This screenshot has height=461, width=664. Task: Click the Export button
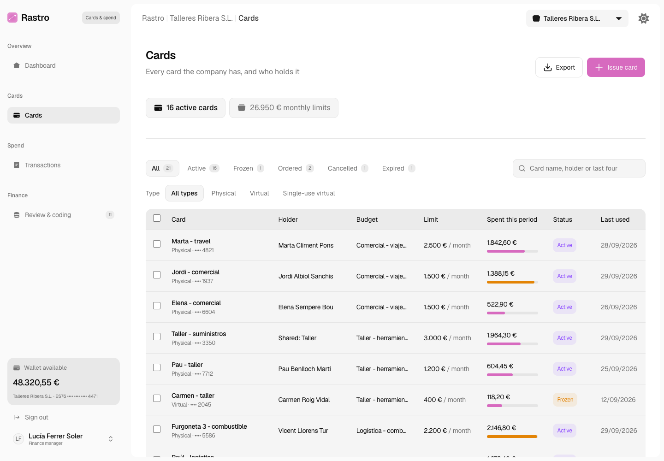(x=559, y=67)
